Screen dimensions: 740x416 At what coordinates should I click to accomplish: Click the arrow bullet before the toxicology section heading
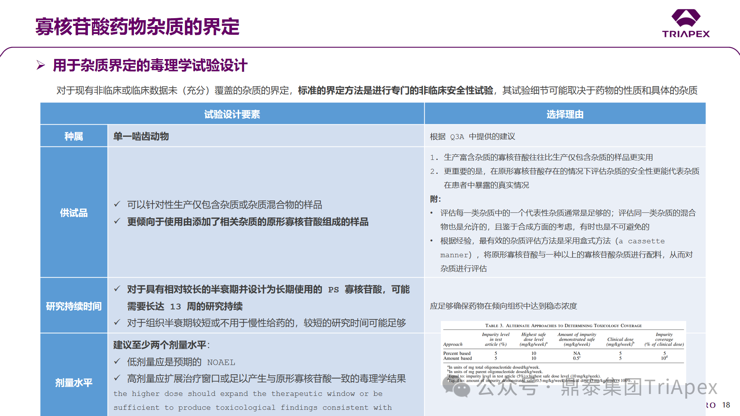tap(41, 65)
